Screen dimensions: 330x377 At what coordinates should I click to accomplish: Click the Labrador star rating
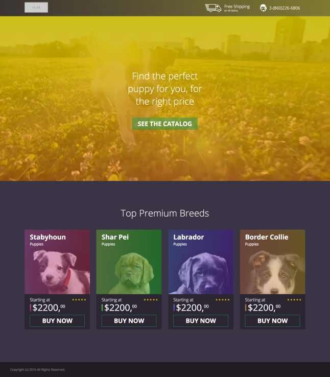223,299
